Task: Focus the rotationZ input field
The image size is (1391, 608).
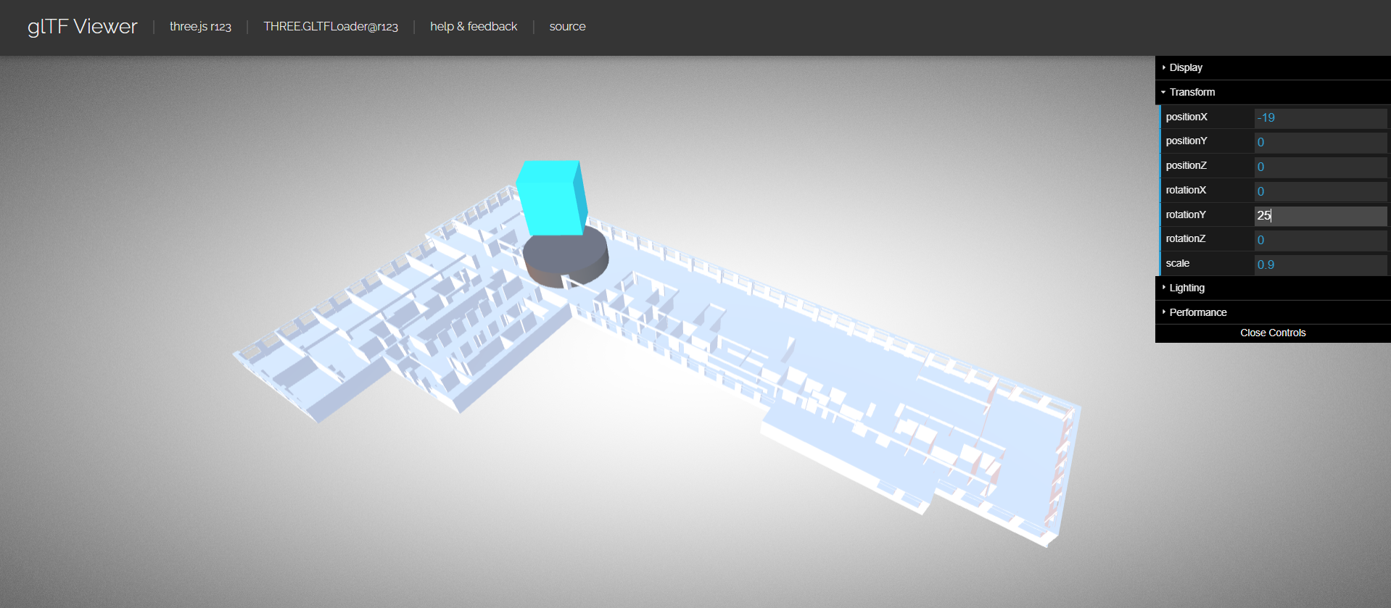Action: [x=1320, y=240]
